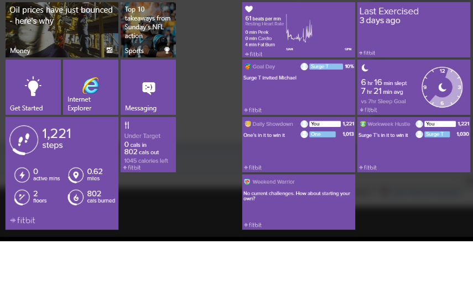Screen dimensions: 473x297
Task: Click the chart icon on Money tile
Action: [110, 50]
